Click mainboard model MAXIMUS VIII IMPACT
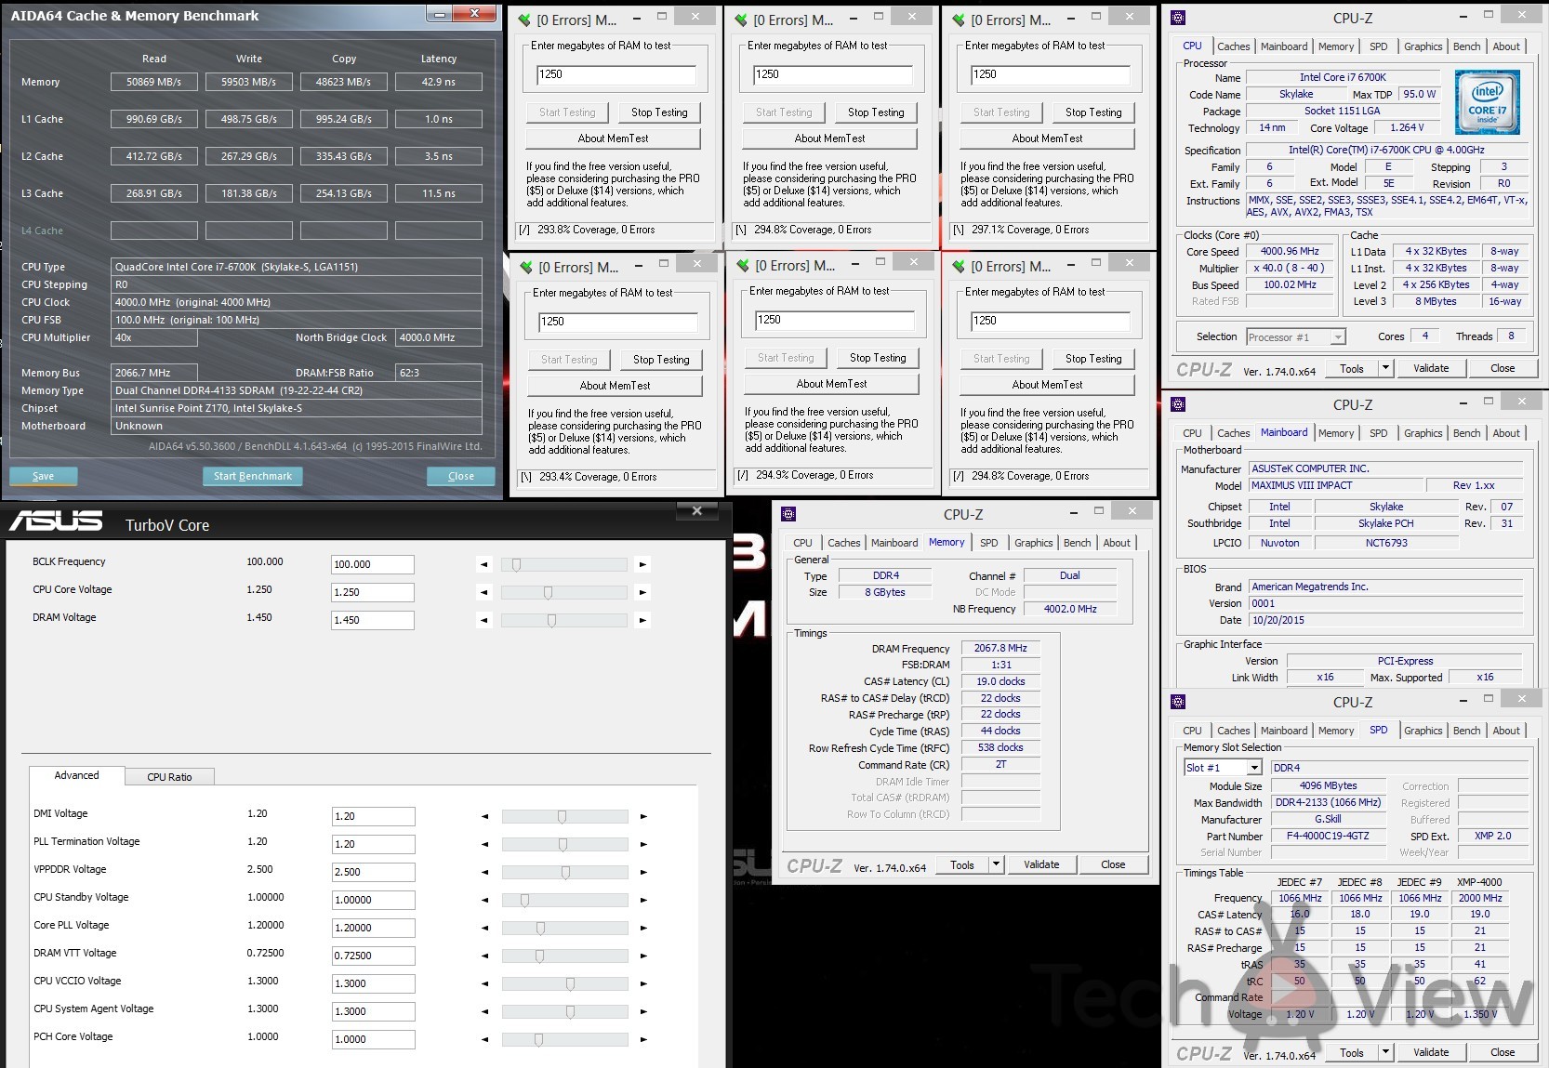Viewport: 1549px width, 1068px height. point(1336,485)
